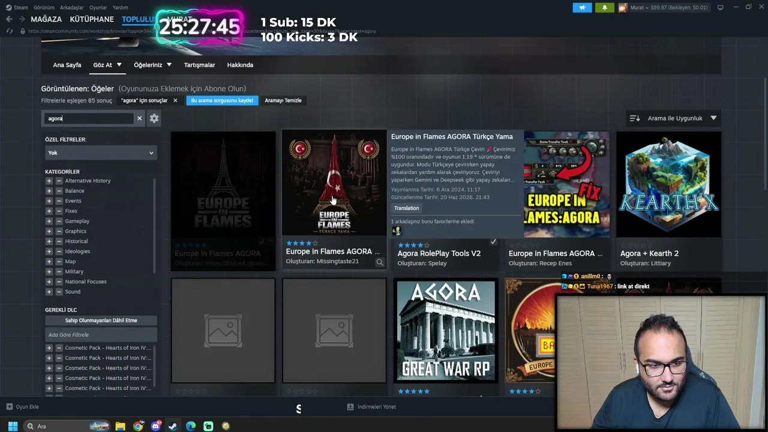Open the Steam announcements megaphone
The height and width of the screenshot is (432, 768).
(x=582, y=8)
